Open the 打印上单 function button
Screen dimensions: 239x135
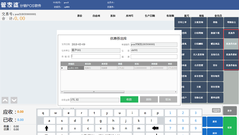182,22
